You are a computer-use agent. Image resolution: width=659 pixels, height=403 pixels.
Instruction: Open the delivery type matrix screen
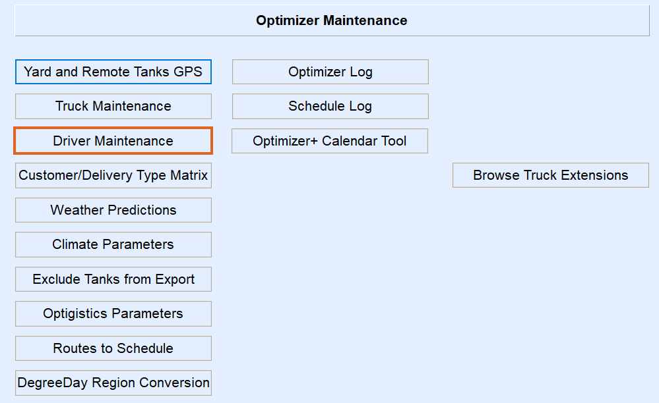113,175
